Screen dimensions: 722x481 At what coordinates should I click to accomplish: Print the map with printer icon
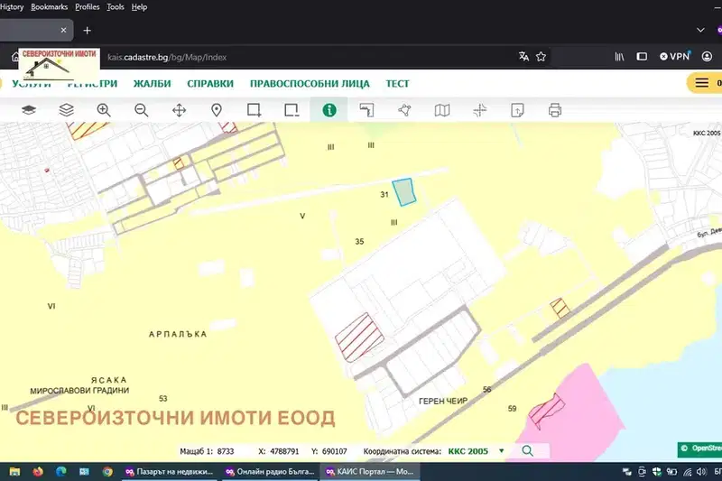555,110
